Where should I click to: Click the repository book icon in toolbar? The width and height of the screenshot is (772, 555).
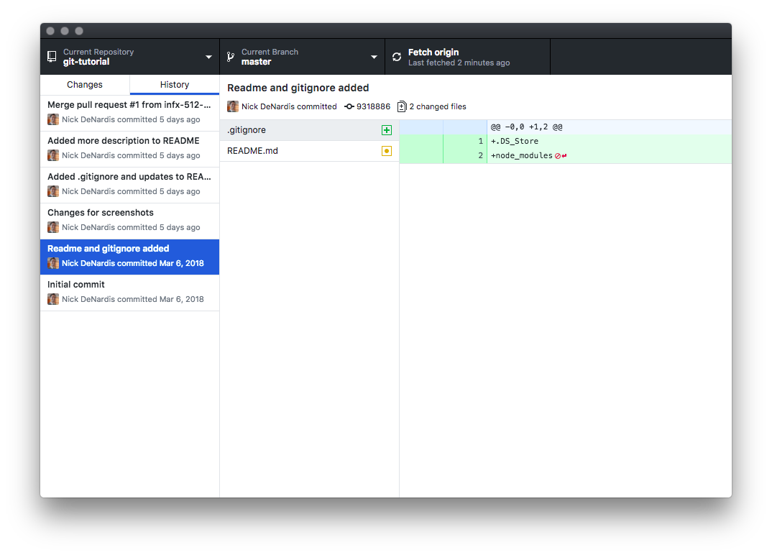click(51, 57)
